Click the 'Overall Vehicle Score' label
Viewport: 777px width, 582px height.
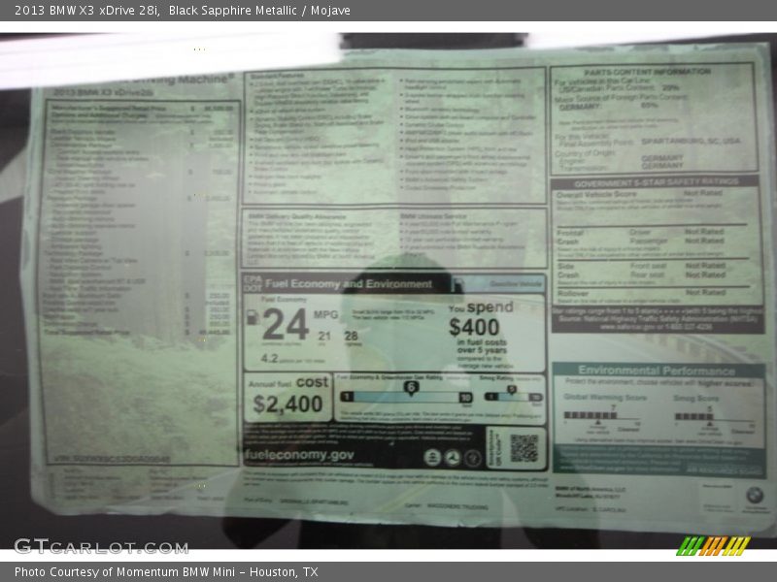[596, 195]
